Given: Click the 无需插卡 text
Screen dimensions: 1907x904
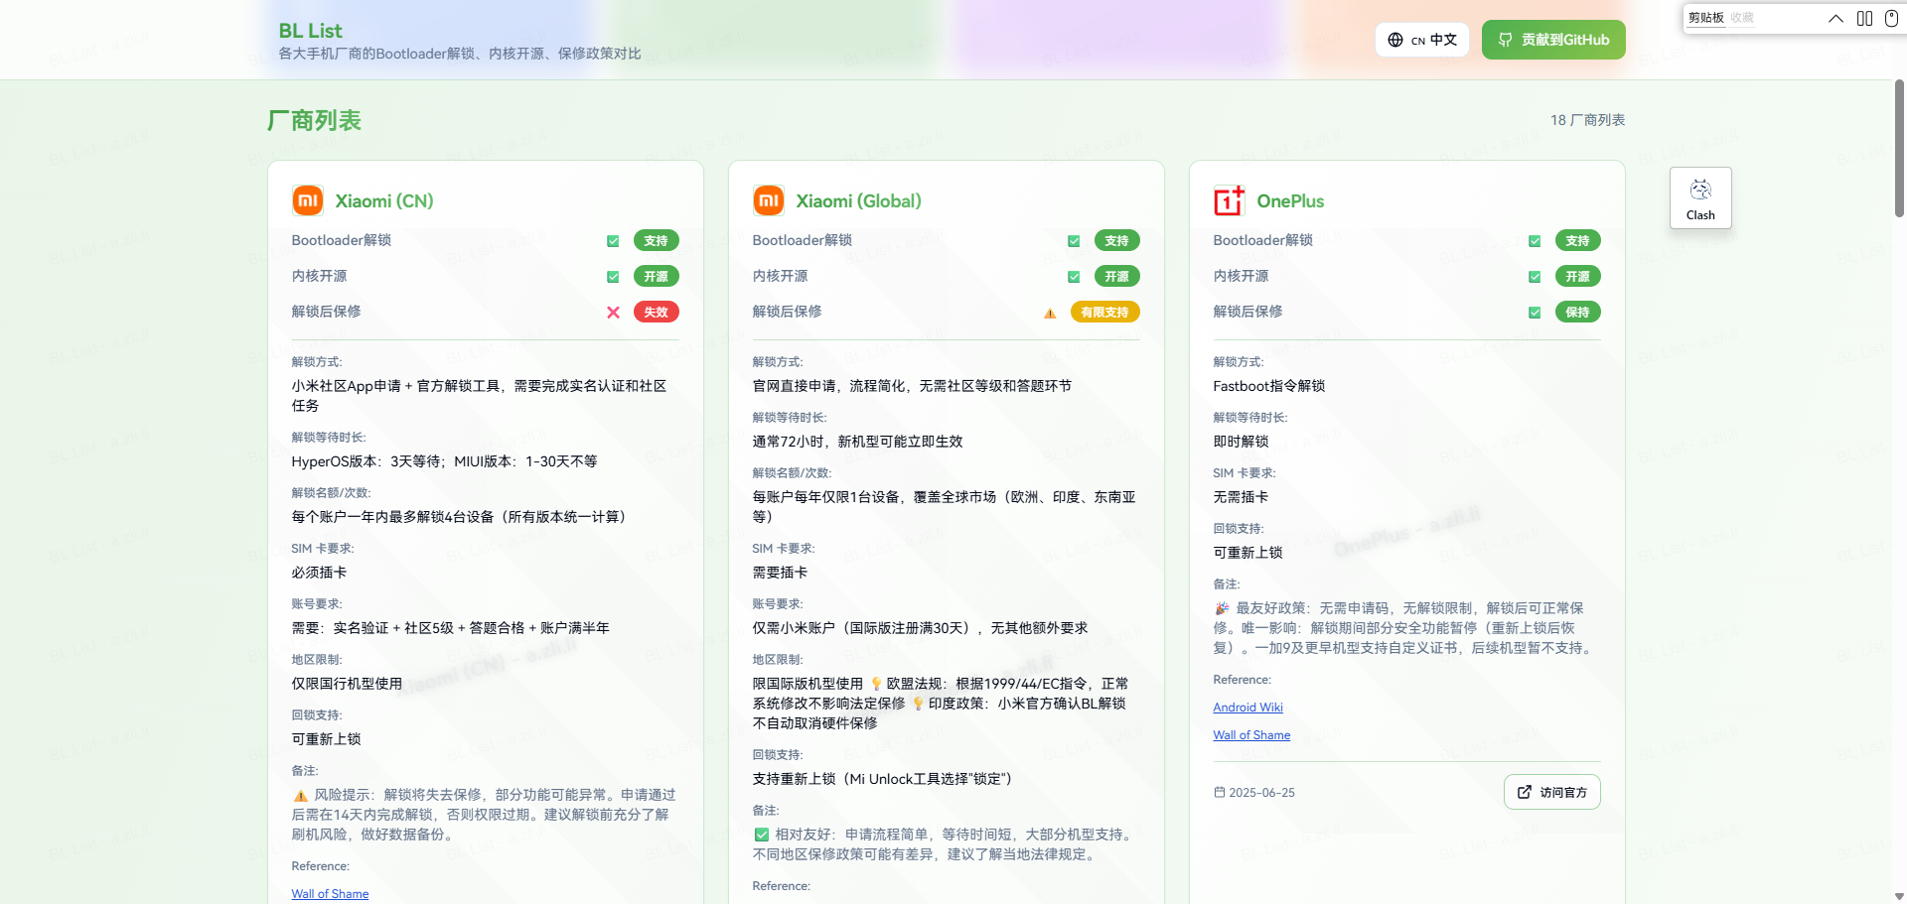Looking at the screenshot, I should point(1241,497).
